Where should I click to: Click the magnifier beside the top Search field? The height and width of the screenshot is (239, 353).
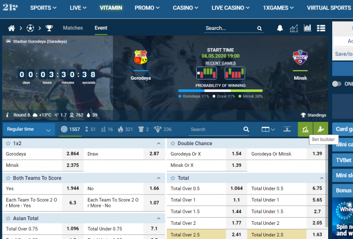tap(259, 28)
